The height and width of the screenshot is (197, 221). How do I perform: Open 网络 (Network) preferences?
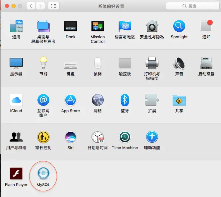click(x=98, y=100)
